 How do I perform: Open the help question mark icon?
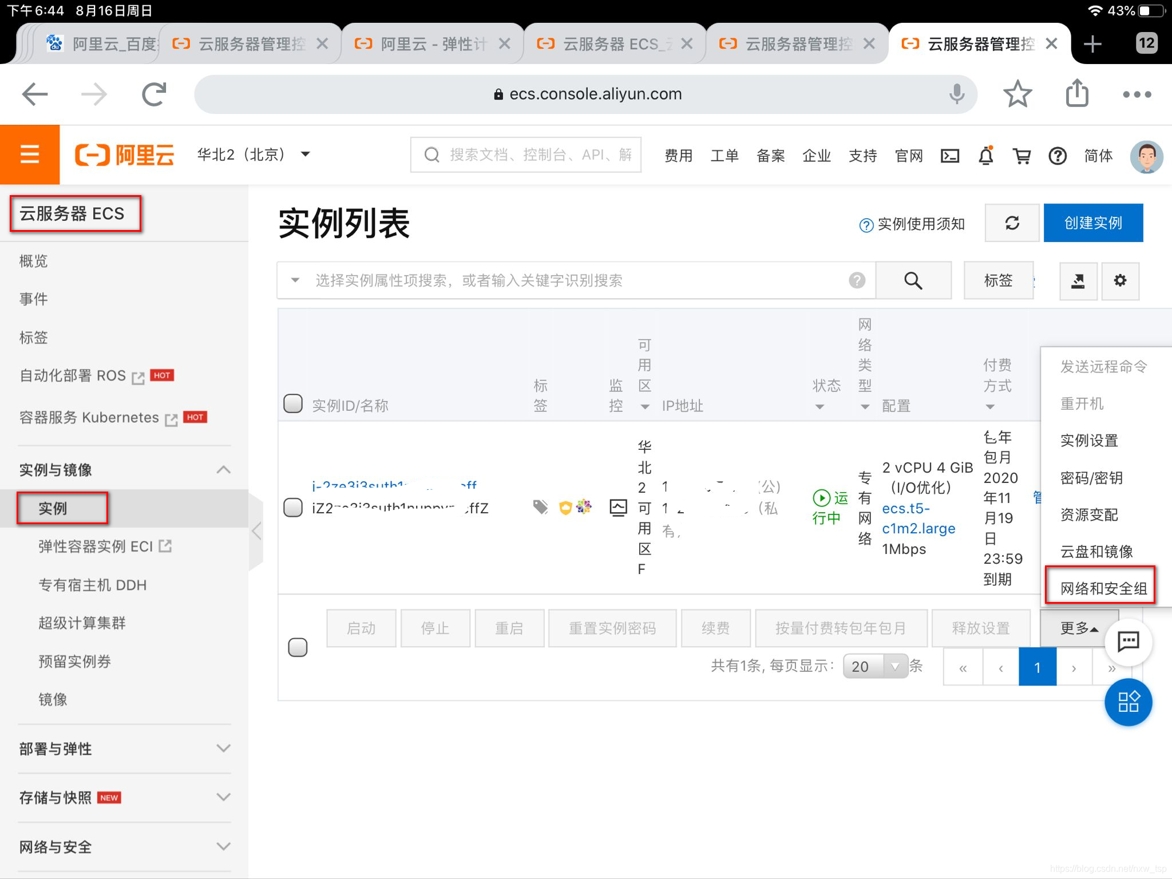tap(1058, 156)
